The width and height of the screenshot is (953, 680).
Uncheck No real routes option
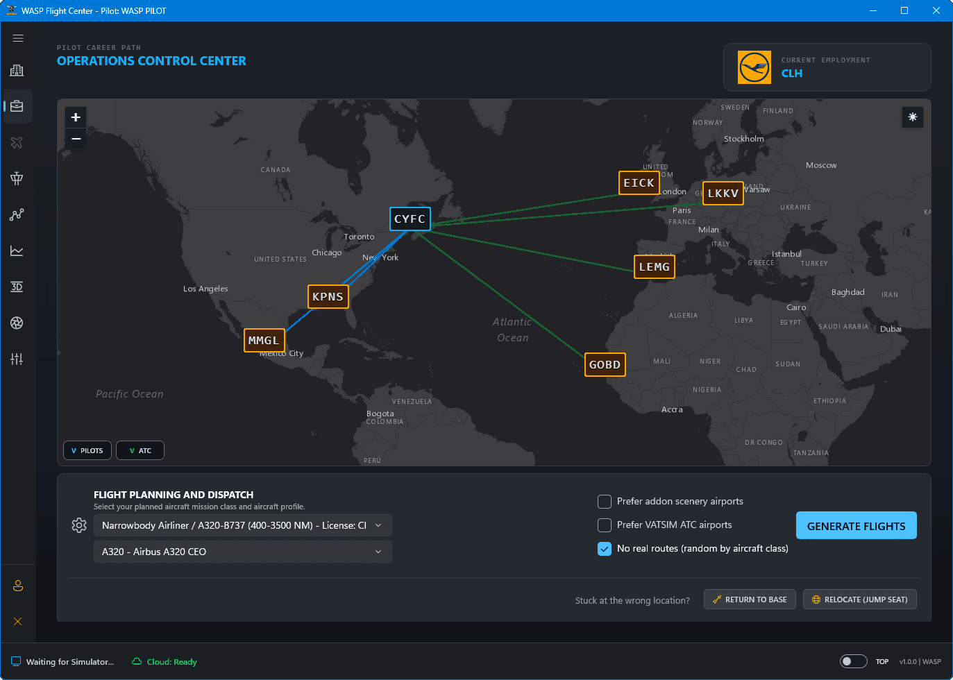(x=605, y=548)
